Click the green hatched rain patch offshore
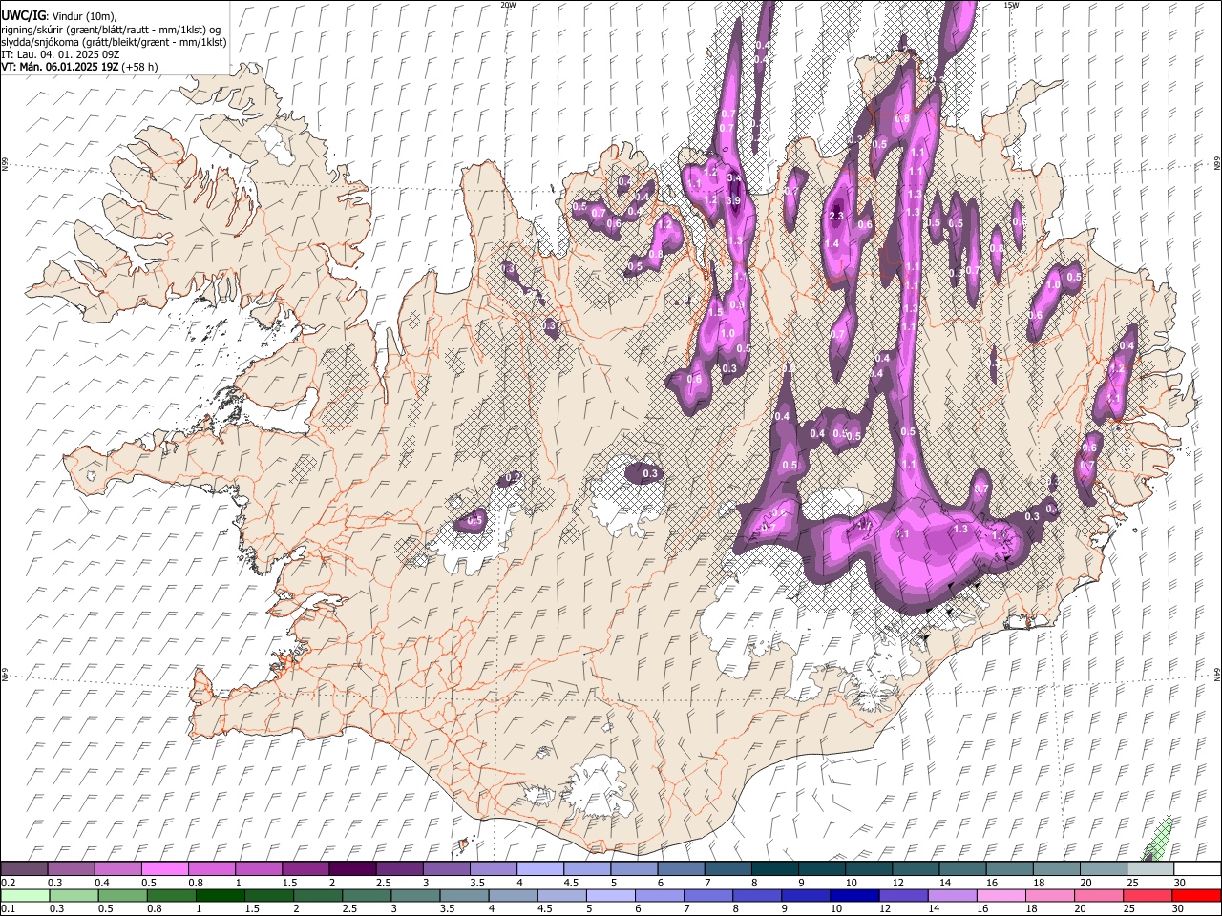The height and width of the screenshot is (916, 1222). tap(1160, 839)
